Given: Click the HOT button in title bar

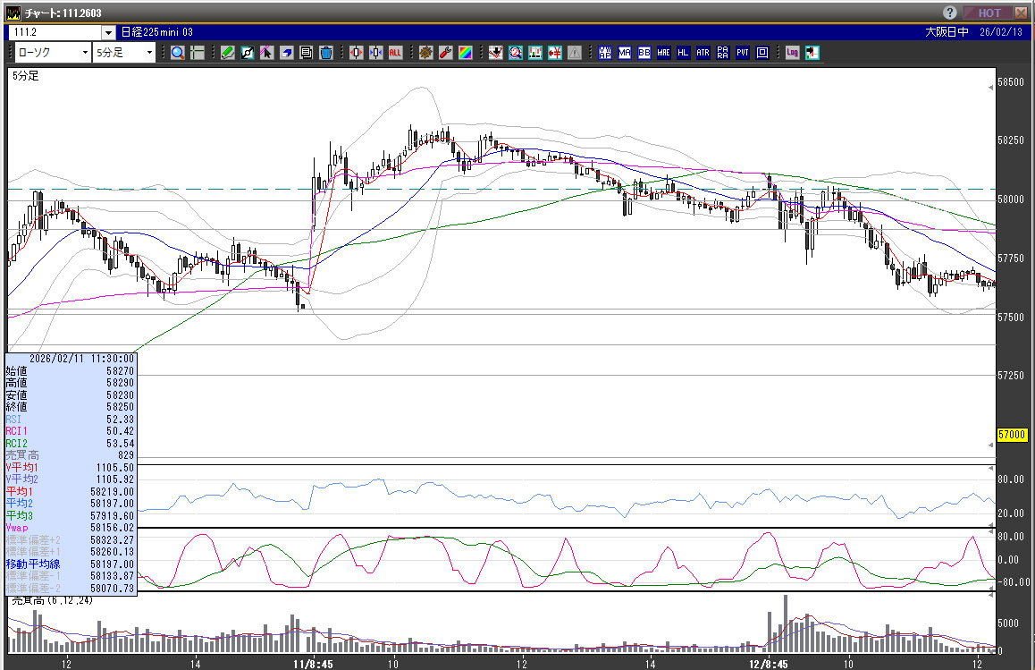Looking at the screenshot, I should 989,13.
